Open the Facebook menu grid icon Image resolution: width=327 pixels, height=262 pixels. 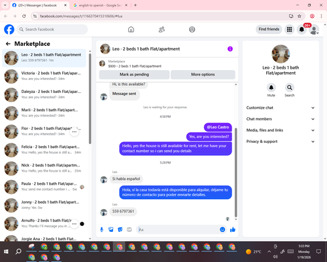289,29
